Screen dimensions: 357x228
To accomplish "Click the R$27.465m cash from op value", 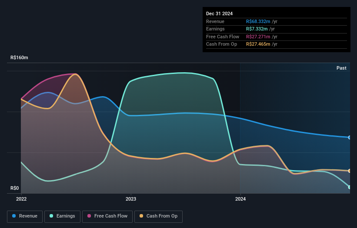I will pos(258,44).
